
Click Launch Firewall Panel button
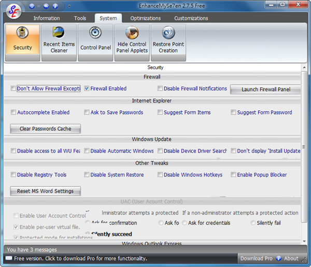pyautogui.click(x=265, y=90)
